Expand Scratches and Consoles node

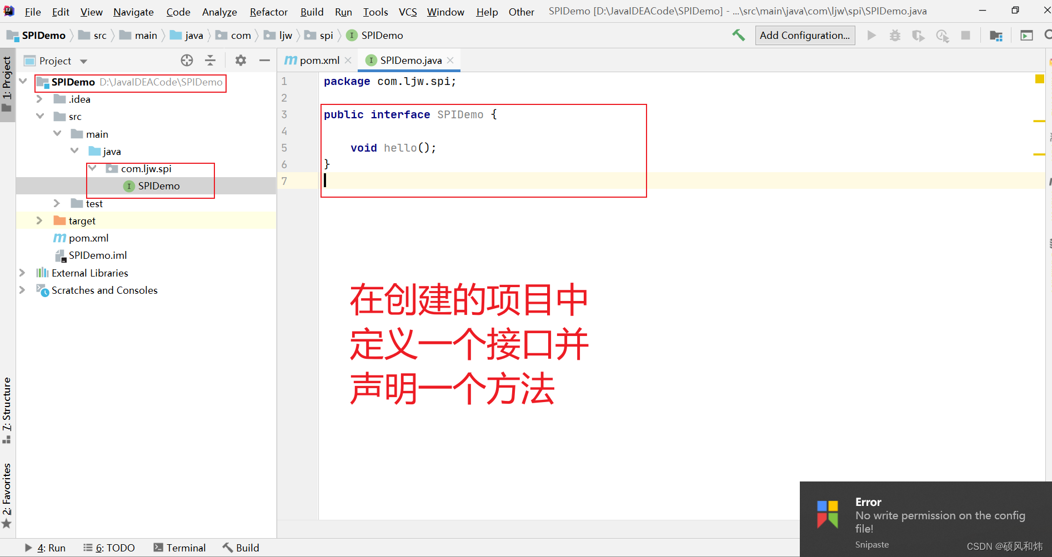pos(22,290)
